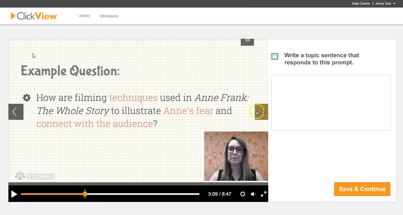Open the emaze hamburger menu
Screen dimensions: 403x215
click(247, 41)
